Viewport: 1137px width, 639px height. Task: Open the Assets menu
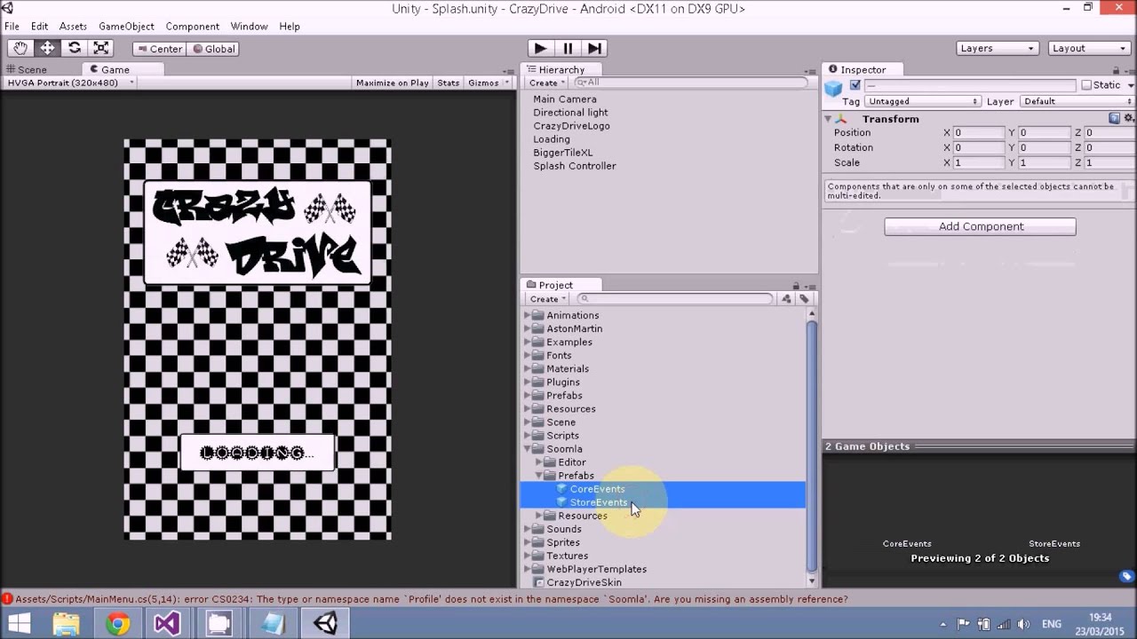click(73, 27)
